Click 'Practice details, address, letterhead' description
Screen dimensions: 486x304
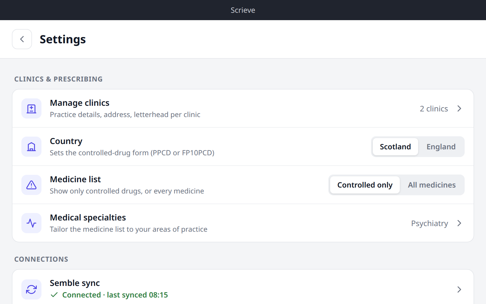click(x=125, y=115)
